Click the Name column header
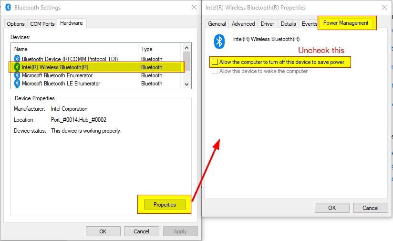The width and height of the screenshot is (393, 241). pyautogui.click(x=75, y=49)
